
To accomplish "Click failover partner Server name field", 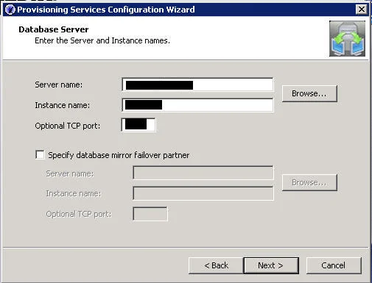I will click(203, 173).
